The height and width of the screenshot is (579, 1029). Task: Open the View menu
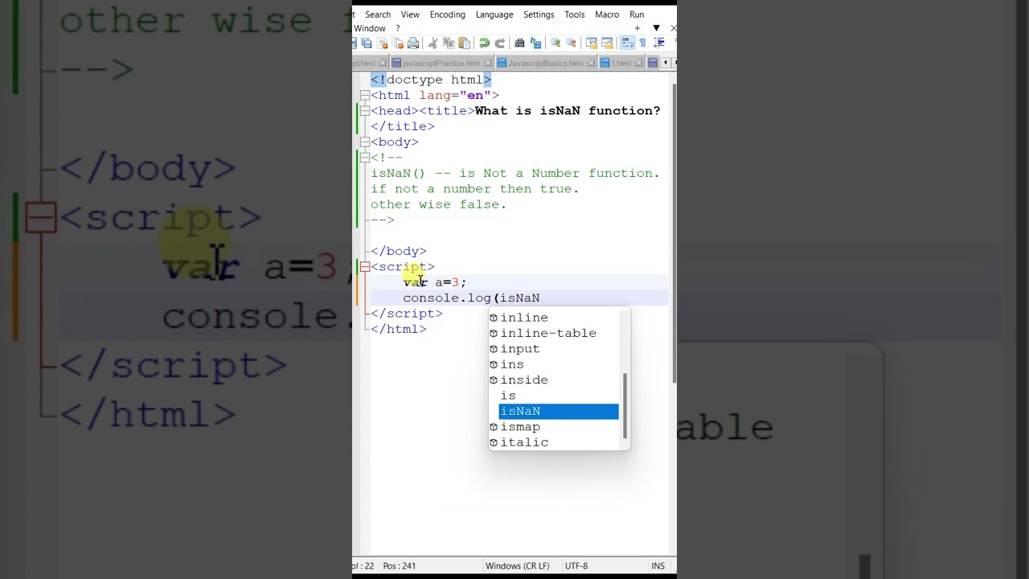pyautogui.click(x=410, y=14)
